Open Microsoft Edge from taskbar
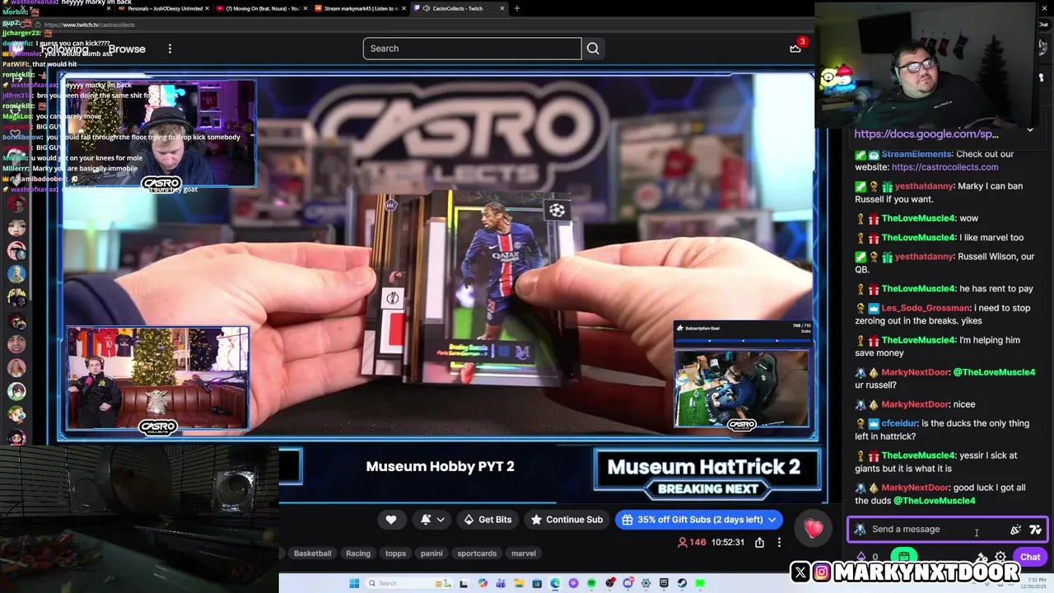1054x593 pixels. 555,583
